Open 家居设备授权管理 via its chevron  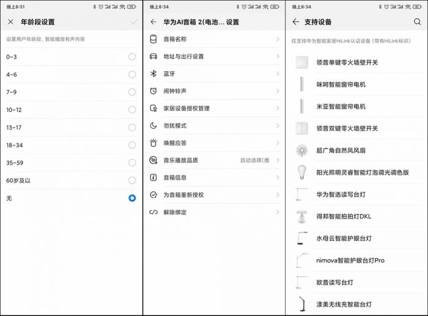[278, 108]
